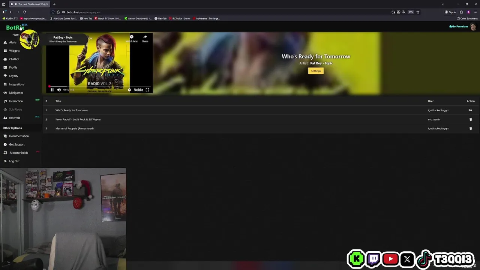Delete Kevin Rudolf - Let It Rock request
Screen dimensions: 480x270
point(471,119)
